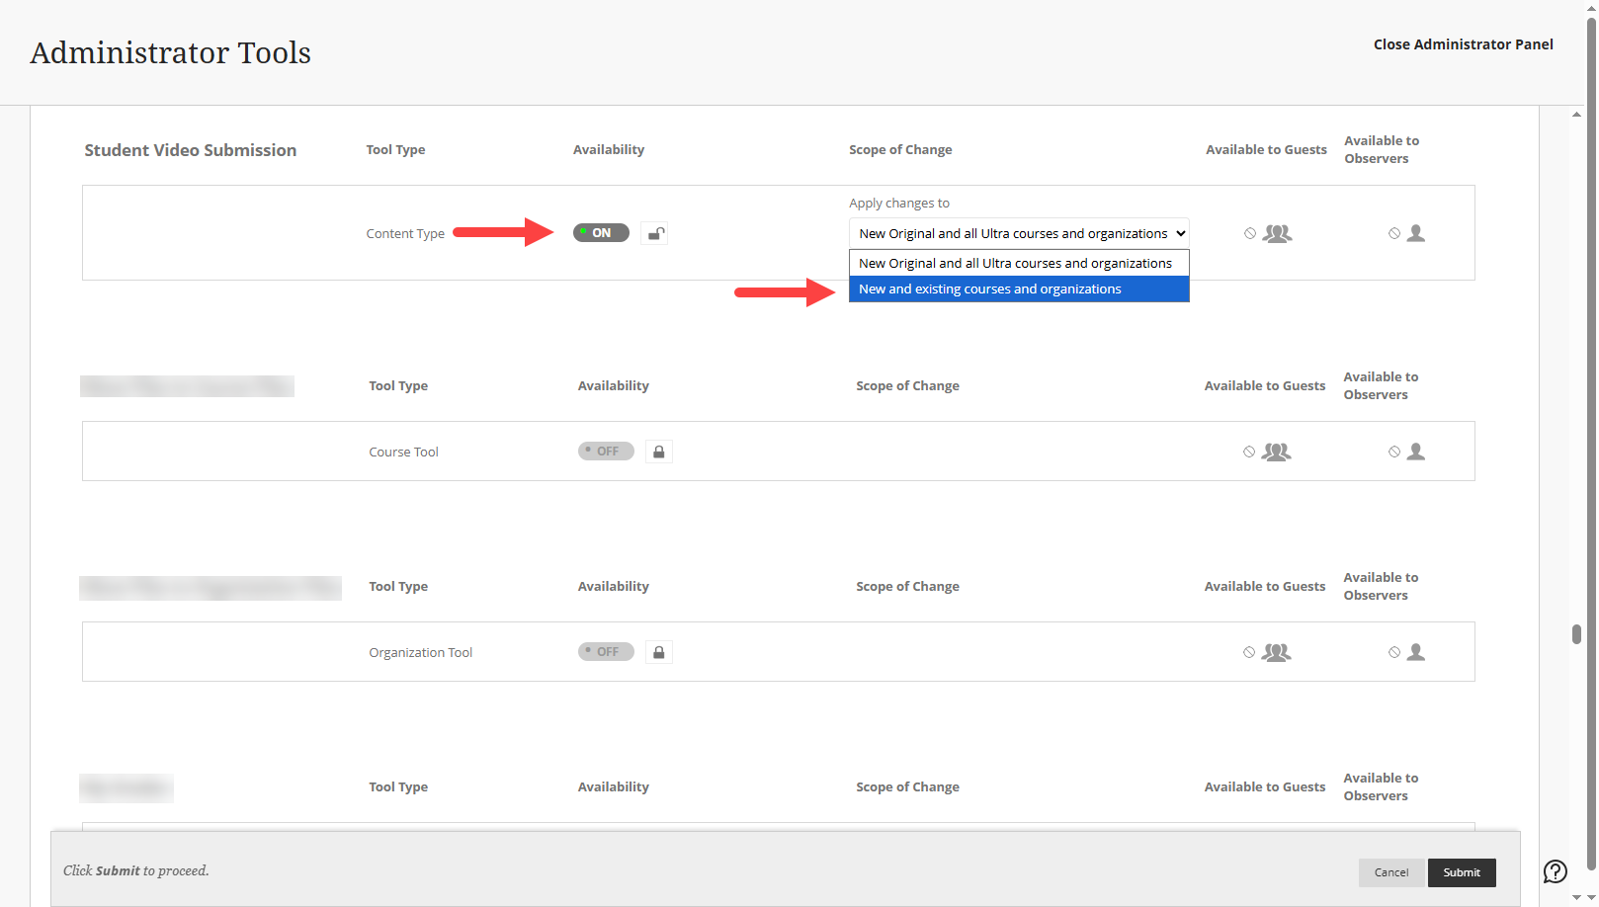
Task: Click the Student Video Submission heading
Action: point(191,150)
